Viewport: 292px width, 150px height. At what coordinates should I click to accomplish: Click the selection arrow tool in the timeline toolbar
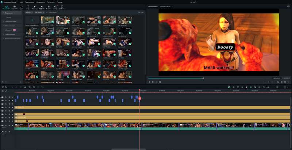click(x=6, y=87)
